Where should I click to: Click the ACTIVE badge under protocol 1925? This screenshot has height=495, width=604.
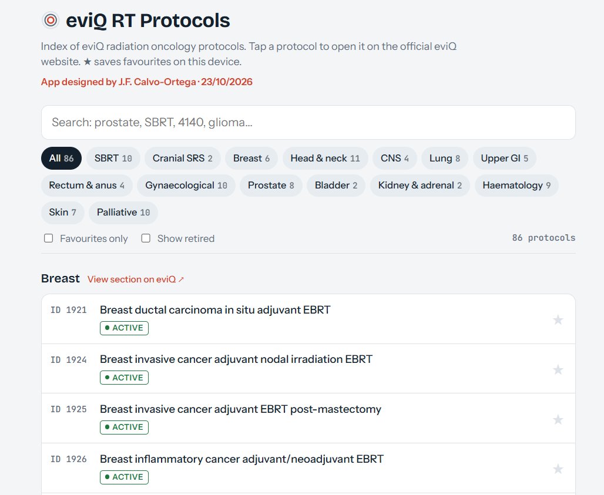coord(124,427)
